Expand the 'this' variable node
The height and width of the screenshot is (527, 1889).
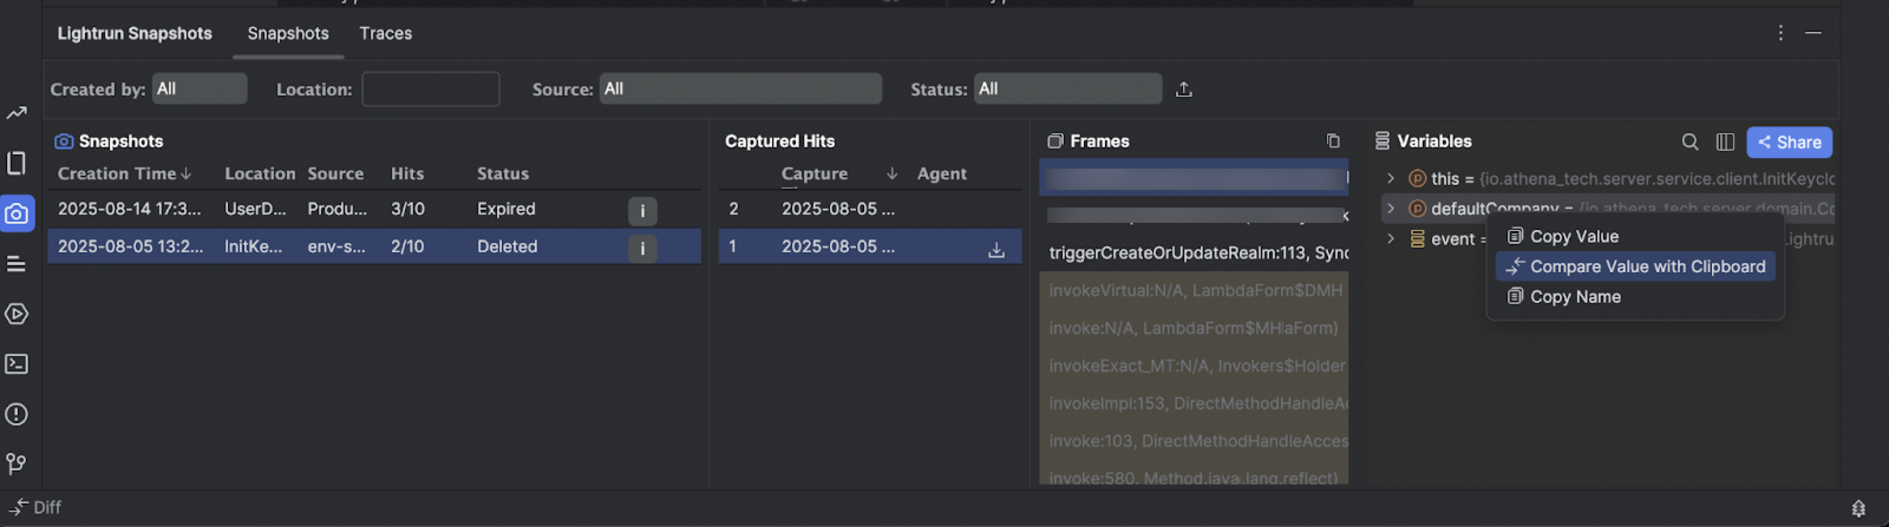coord(1390,178)
